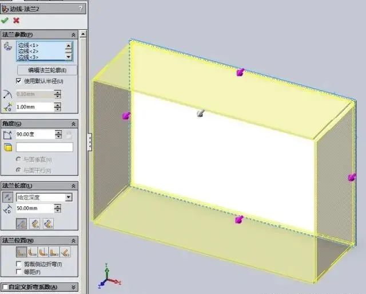Viewport: 366px width, 294px height.
Task: Select 与面垂直(N) radio button
Action: 18,159
